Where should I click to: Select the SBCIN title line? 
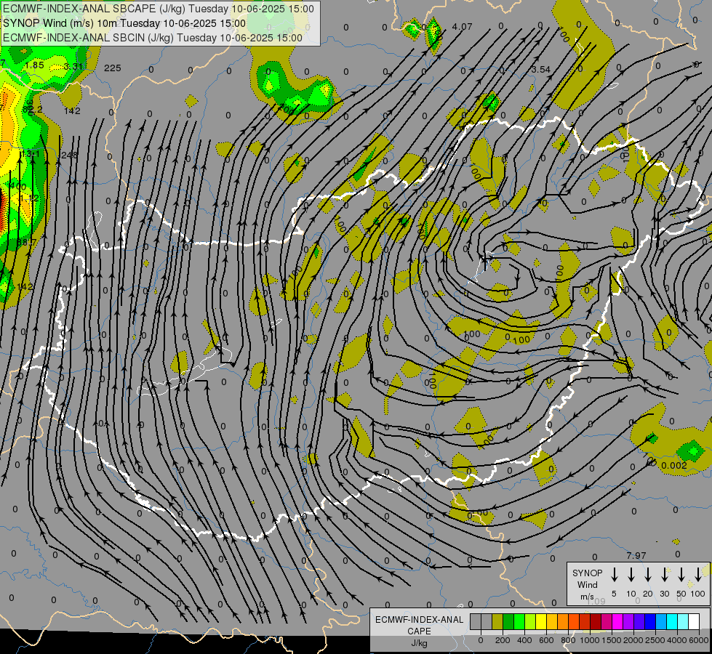click(x=153, y=38)
